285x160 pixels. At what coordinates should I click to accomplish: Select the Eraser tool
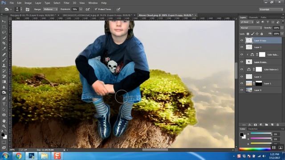[x=4, y=76]
